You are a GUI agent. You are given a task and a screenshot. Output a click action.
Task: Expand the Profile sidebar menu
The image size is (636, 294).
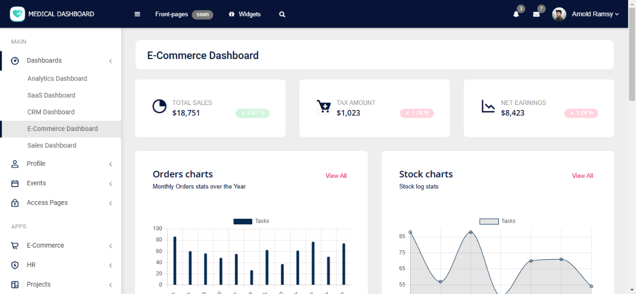click(x=61, y=164)
